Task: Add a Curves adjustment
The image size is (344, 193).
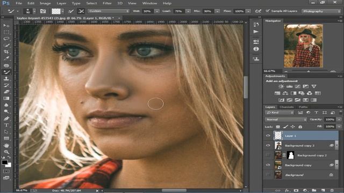Action: (297, 86)
